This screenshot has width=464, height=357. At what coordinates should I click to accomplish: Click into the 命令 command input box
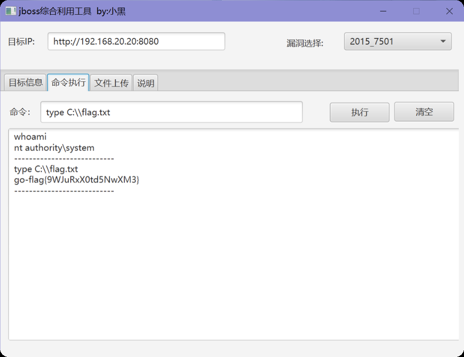(171, 112)
